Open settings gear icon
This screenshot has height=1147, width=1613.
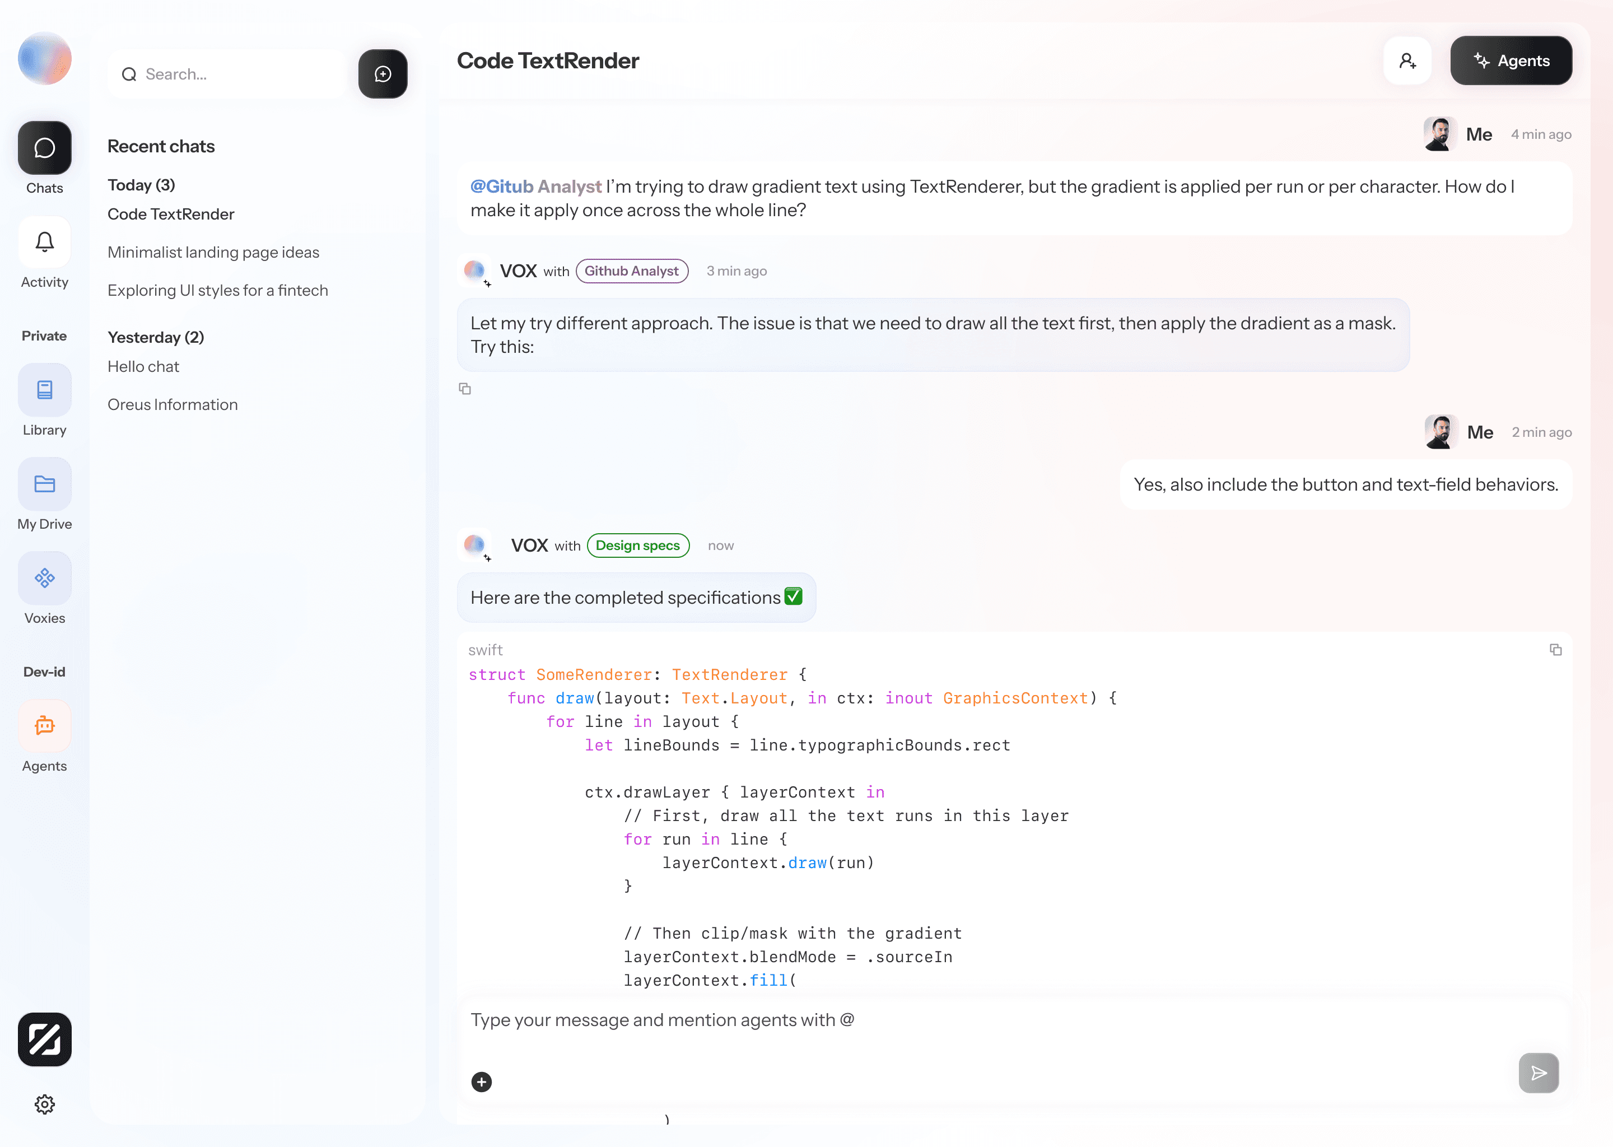(x=44, y=1104)
